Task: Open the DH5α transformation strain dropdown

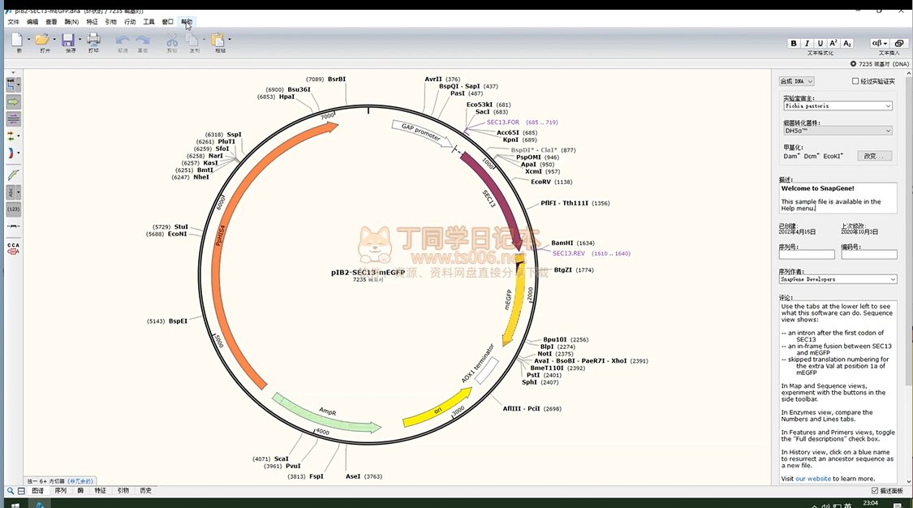Action: click(838, 131)
